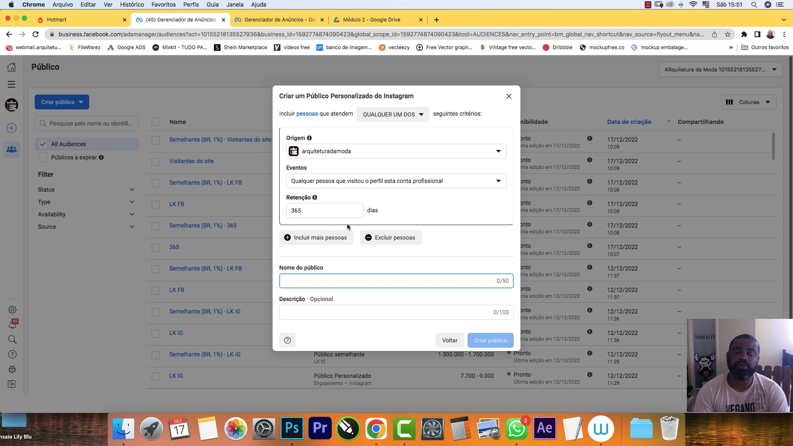Click the home icon in sidebar

tap(12, 67)
